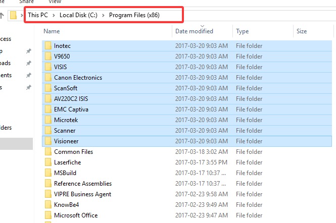Click the Microtek folder icon

pos(48,120)
